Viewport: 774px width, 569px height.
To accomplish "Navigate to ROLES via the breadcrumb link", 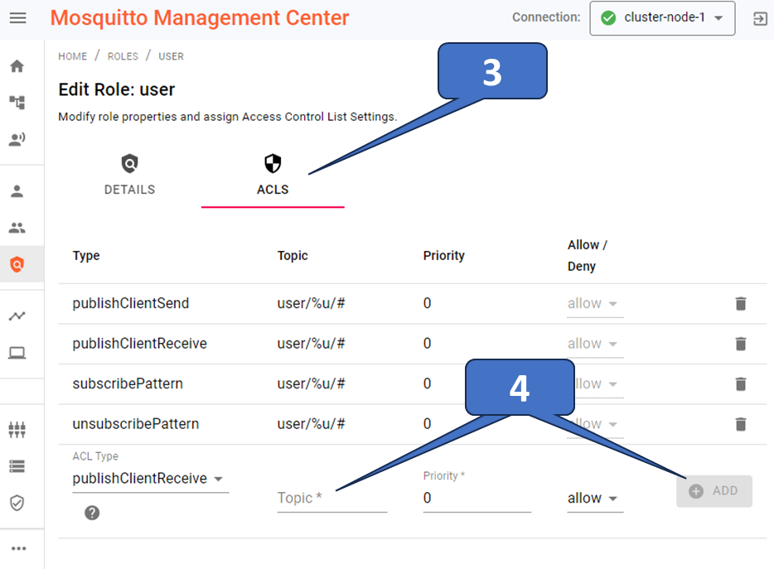I will click(123, 56).
